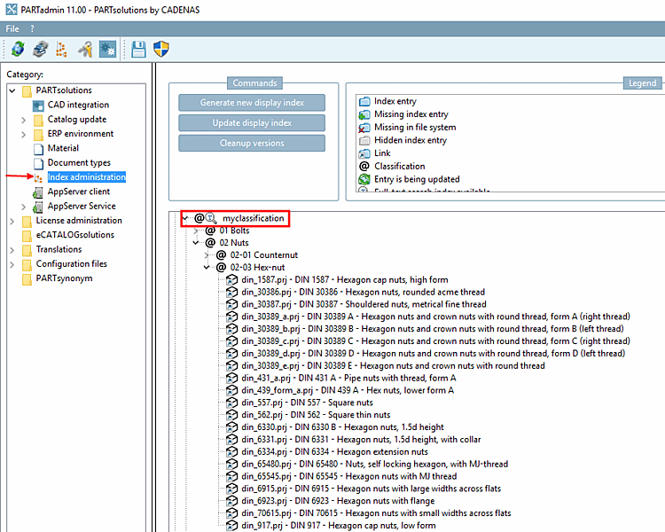Click the refresh globe toolbar icon
This screenshot has height=532, width=665.
[x=18, y=50]
